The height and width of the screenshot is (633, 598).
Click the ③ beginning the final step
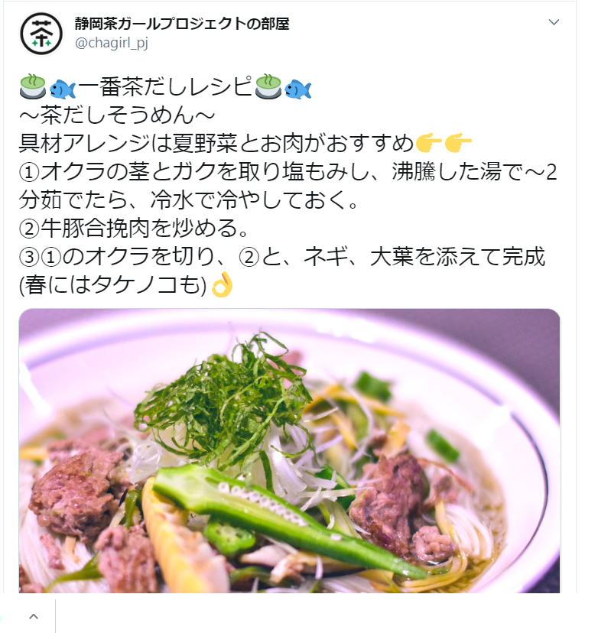click(29, 257)
